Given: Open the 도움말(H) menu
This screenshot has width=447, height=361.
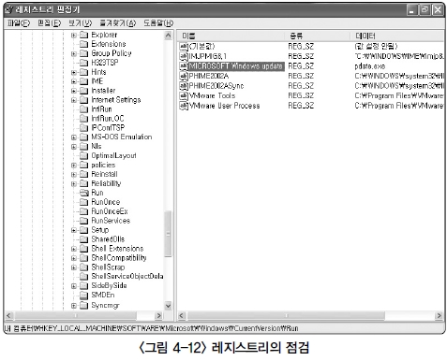Looking at the screenshot, I should tap(158, 23).
